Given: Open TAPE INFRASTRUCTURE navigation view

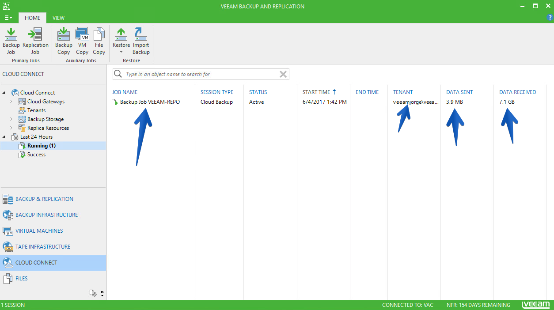Looking at the screenshot, I should pyautogui.click(x=53, y=247).
